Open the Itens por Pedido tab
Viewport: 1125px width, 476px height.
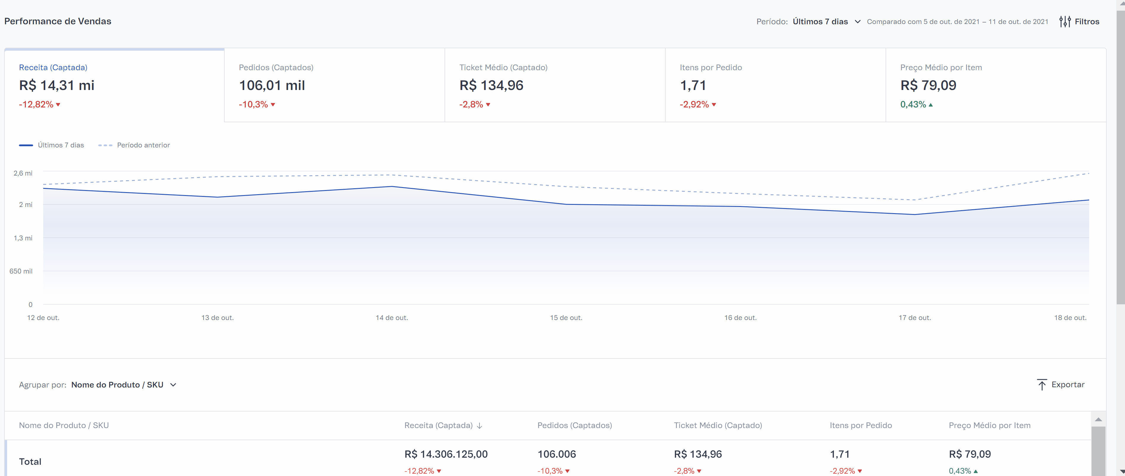pos(775,85)
